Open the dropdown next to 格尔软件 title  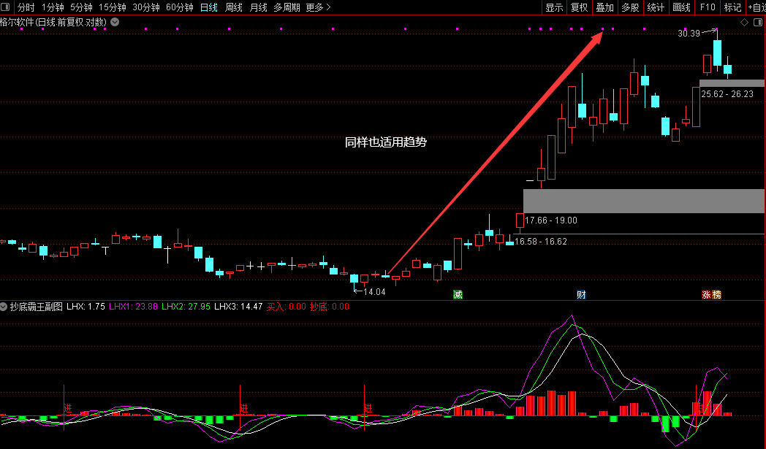pyautogui.click(x=115, y=22)
